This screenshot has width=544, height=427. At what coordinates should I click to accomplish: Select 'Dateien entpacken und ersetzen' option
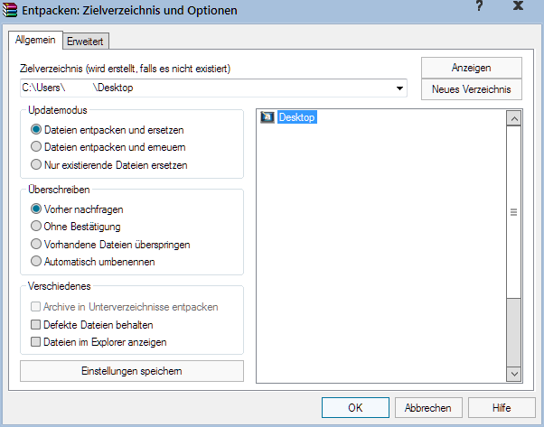36,129
